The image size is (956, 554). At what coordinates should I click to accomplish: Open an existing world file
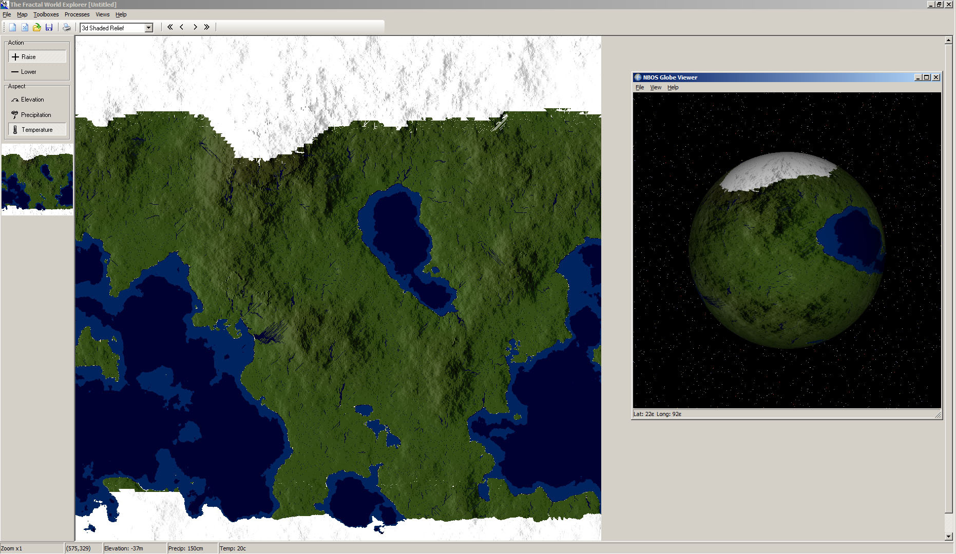(37, 27)
